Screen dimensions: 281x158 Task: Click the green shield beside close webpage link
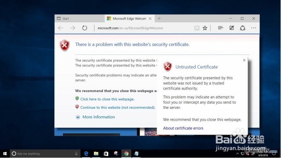pos(77,98)
